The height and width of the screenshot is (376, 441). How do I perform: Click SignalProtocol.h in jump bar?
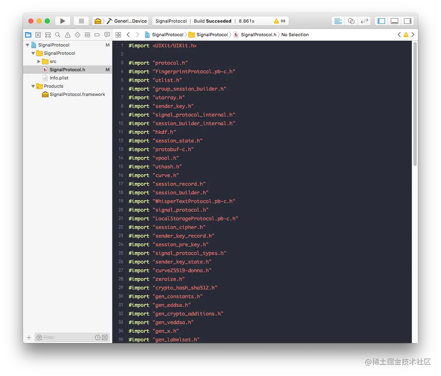pyautogui.click(x=255, y=35)
